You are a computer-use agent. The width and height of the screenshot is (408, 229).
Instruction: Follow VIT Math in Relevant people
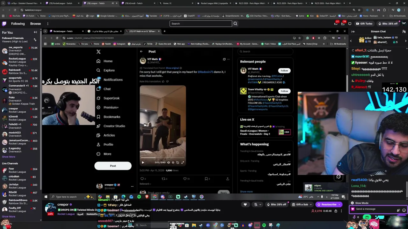click(x=284, y=71)
